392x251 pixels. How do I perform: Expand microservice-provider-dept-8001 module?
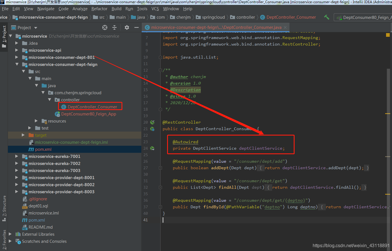17,178
